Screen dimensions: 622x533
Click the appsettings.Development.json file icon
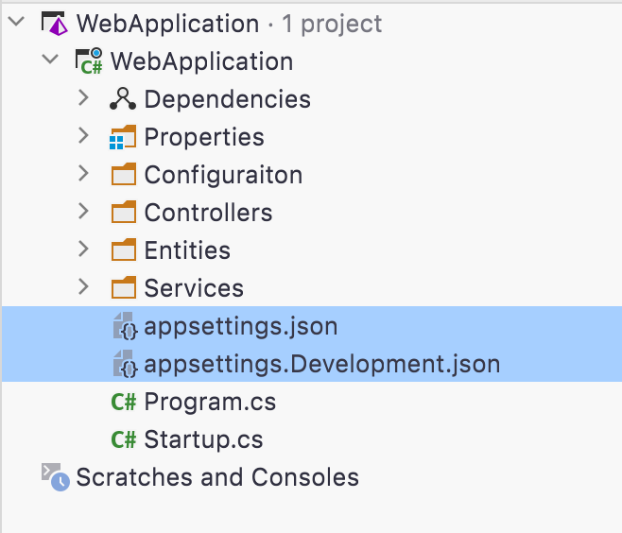point(125,365)
